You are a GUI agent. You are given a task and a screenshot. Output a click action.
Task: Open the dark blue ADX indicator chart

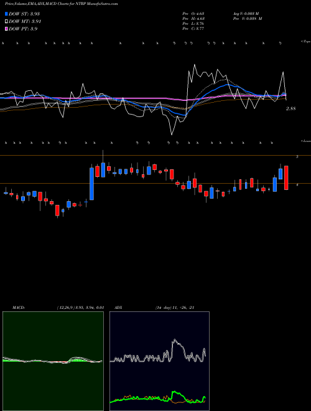click(x=159, y=361)
